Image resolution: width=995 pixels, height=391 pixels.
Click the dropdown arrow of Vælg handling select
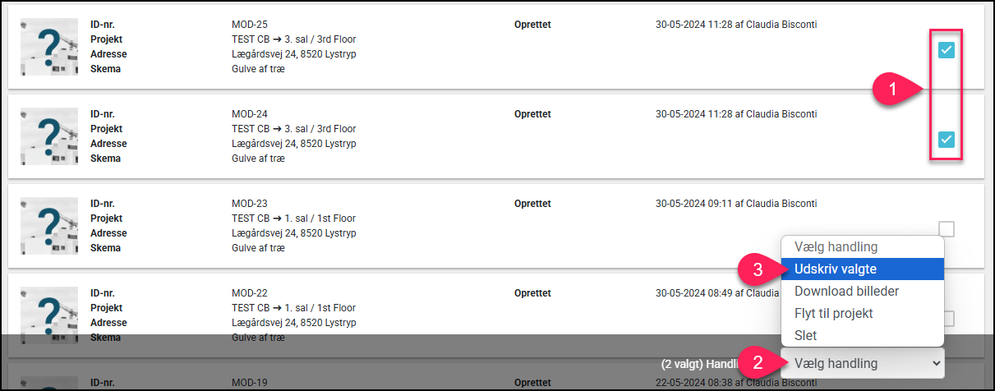933,363
